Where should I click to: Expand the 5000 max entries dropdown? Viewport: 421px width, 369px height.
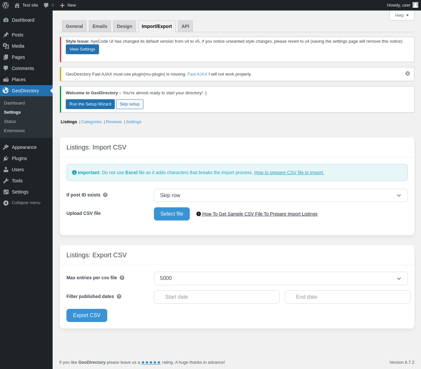(x=281, y=278)
